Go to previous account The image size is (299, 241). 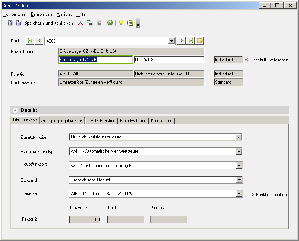39,40
